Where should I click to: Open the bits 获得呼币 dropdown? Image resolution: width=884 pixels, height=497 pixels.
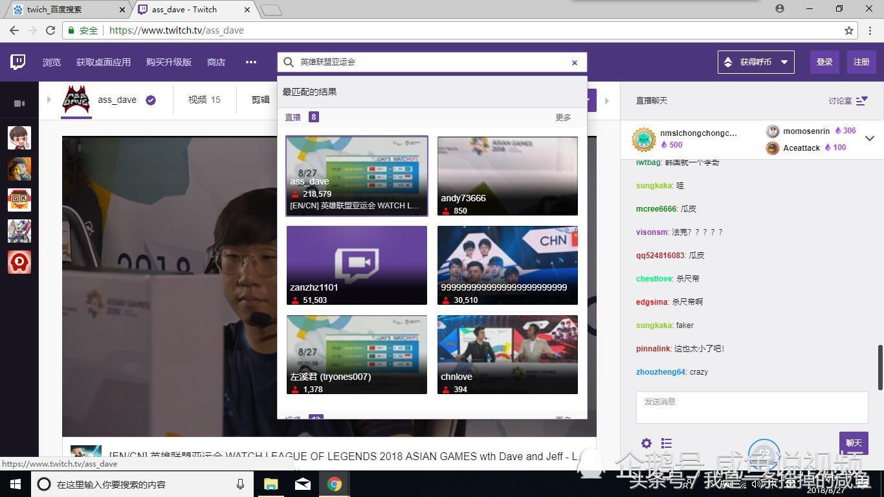[x=756, y=62]
